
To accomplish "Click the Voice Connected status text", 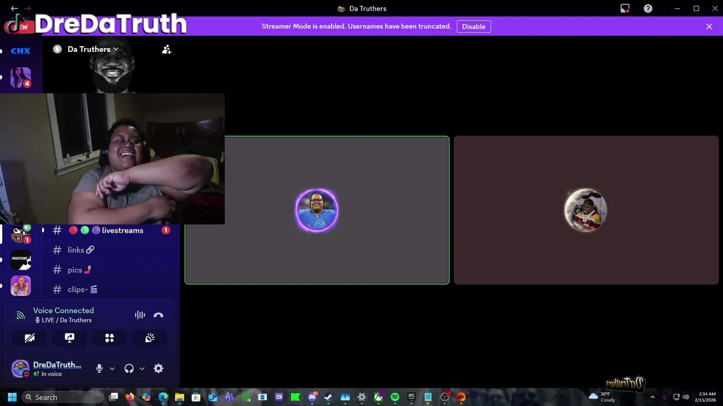I will click(x=63, y=311).
